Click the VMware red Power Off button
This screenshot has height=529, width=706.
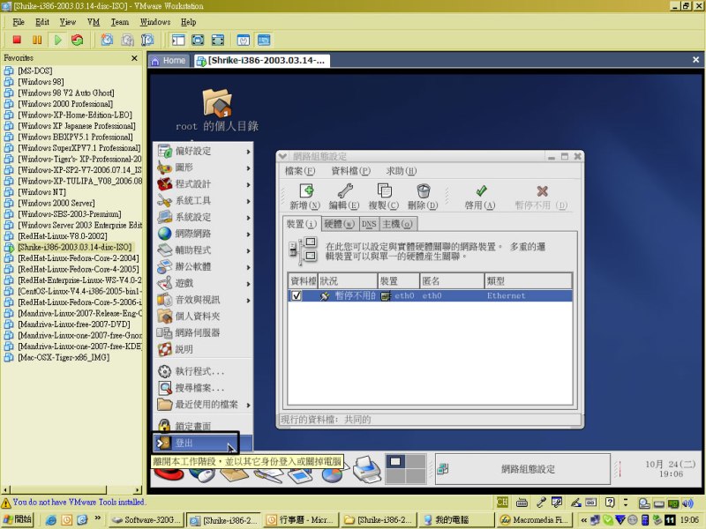(17, 40)
